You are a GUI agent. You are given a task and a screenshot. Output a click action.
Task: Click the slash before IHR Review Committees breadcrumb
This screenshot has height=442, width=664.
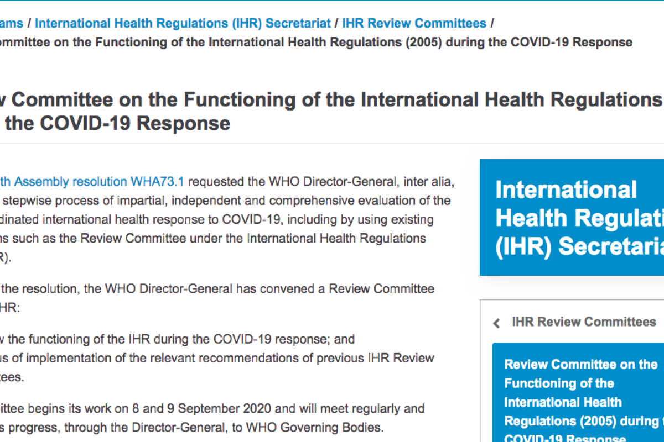(x=336, y=23)
